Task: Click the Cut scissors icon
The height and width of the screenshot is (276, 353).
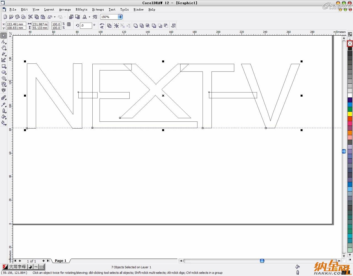Action: (x=30, y=17)
